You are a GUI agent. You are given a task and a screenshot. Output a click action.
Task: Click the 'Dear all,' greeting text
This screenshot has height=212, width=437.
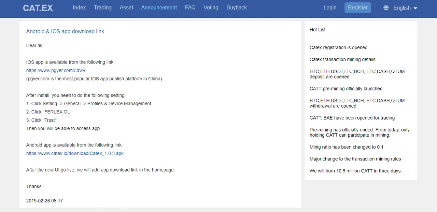[35, 46]
